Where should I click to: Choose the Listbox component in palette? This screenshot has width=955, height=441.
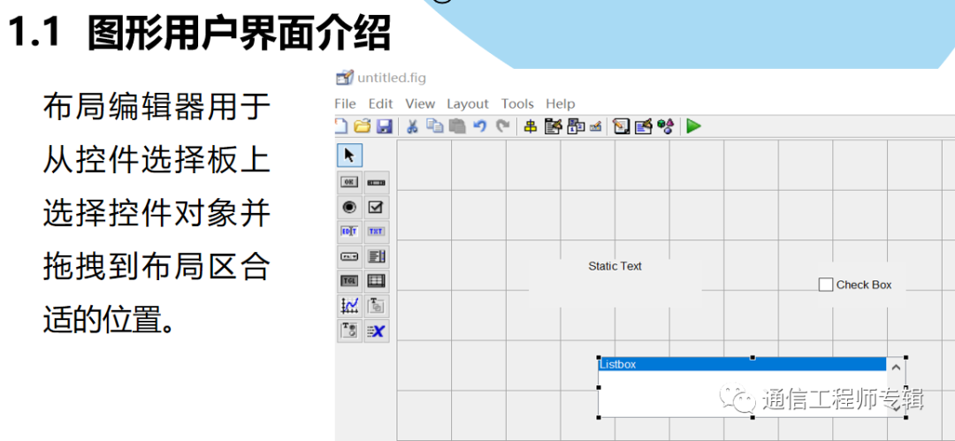[377, 256]
